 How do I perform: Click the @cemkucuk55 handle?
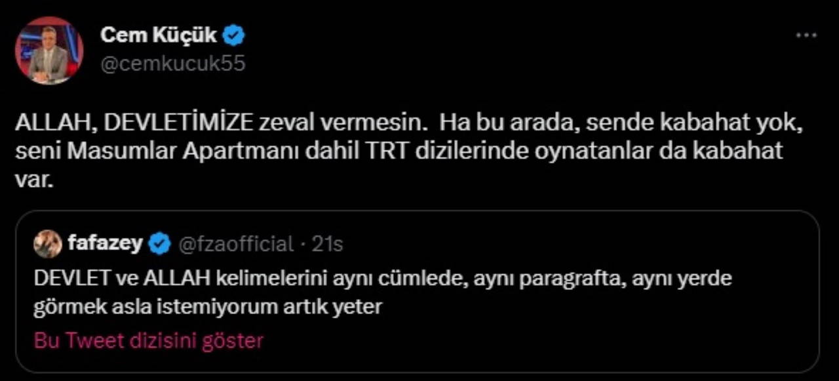(x=172, y=64)
